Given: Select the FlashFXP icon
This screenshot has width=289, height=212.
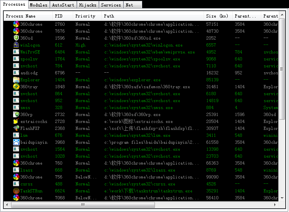Looking at the screenshot, I should pyautogui.click(x=16, y=128).
